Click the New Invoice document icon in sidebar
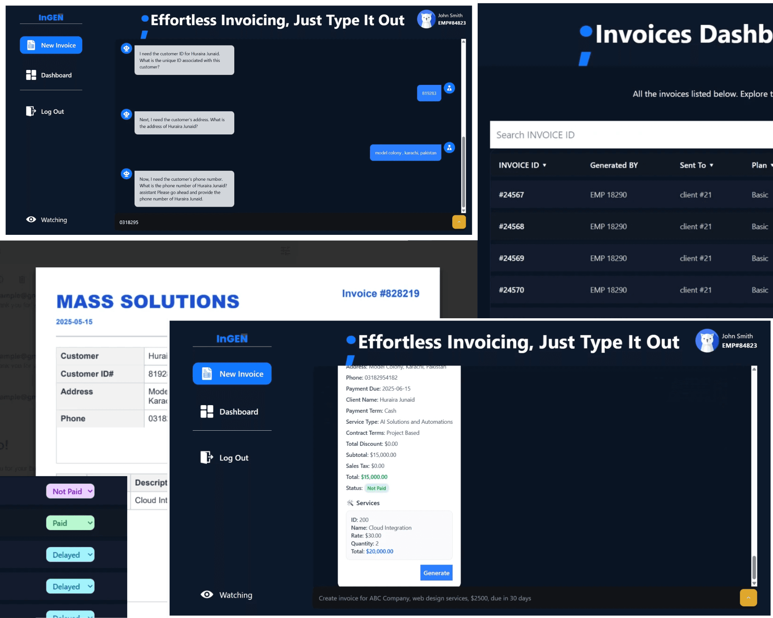The image size is (773, 618). (32, 45)
